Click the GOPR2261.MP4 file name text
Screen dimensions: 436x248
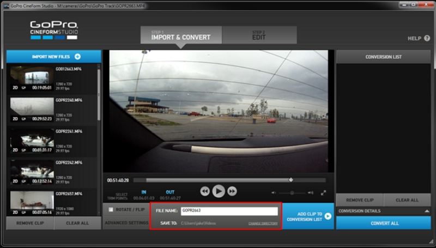(x=69, y=131)
